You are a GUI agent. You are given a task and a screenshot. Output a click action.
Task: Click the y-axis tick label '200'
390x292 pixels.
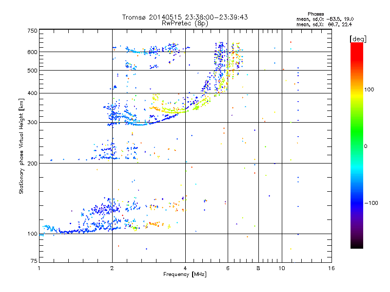point(32,164)
